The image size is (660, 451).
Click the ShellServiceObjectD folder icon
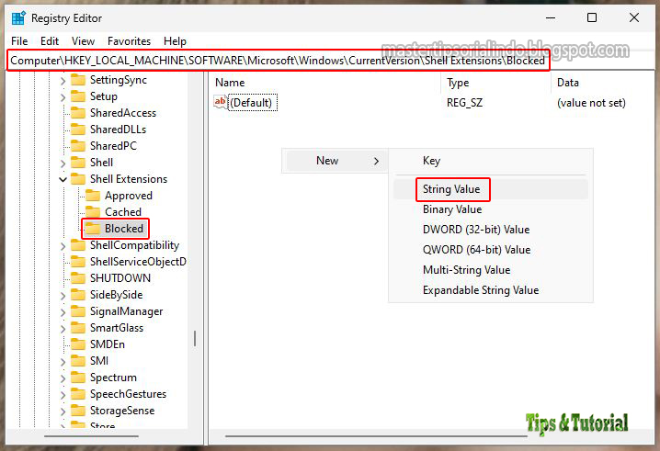[78, 262]
